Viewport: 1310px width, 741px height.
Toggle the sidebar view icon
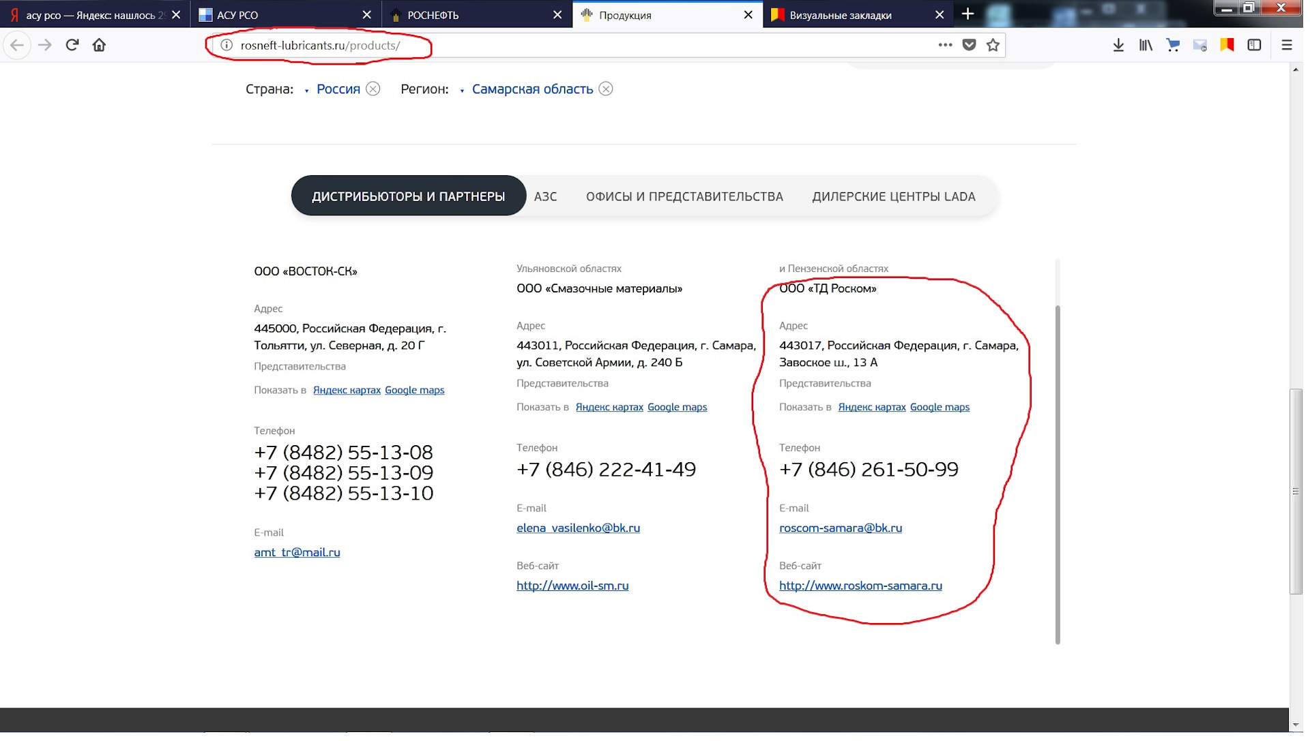tap(1254, 45)
